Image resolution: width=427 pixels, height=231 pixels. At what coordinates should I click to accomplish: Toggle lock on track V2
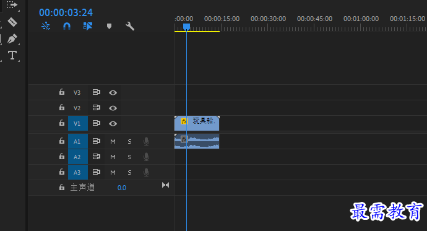coord(62,108)
